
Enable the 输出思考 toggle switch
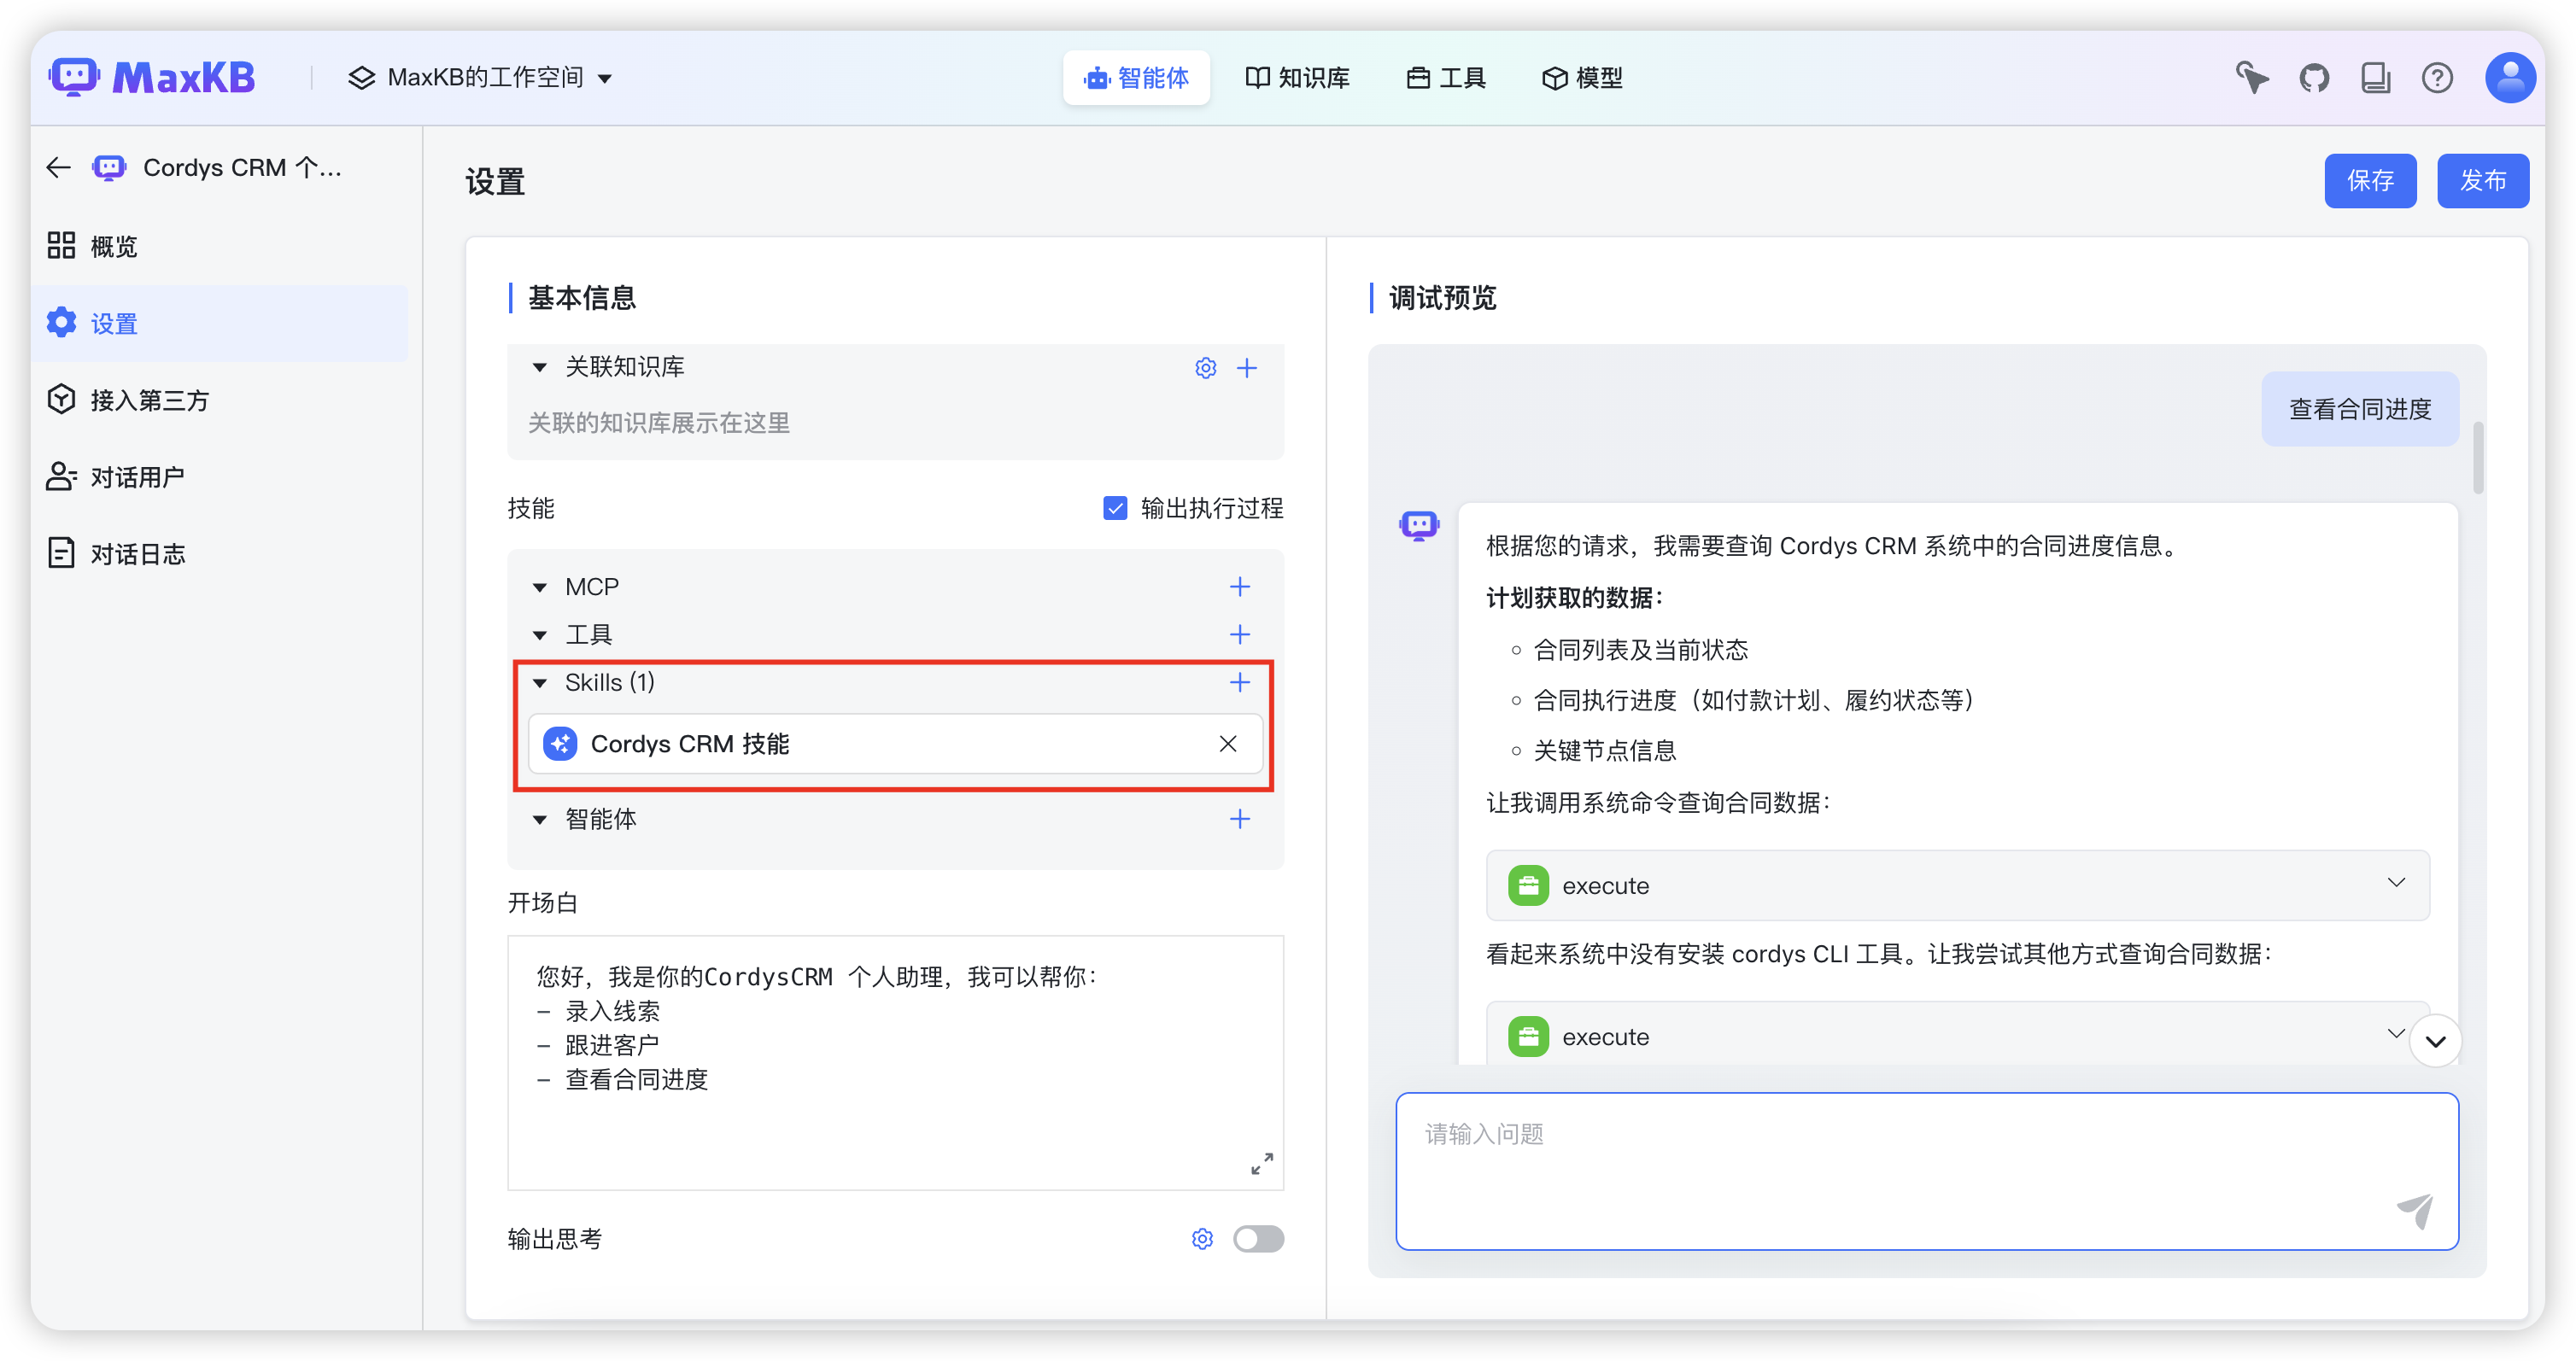(1257, 1239)
